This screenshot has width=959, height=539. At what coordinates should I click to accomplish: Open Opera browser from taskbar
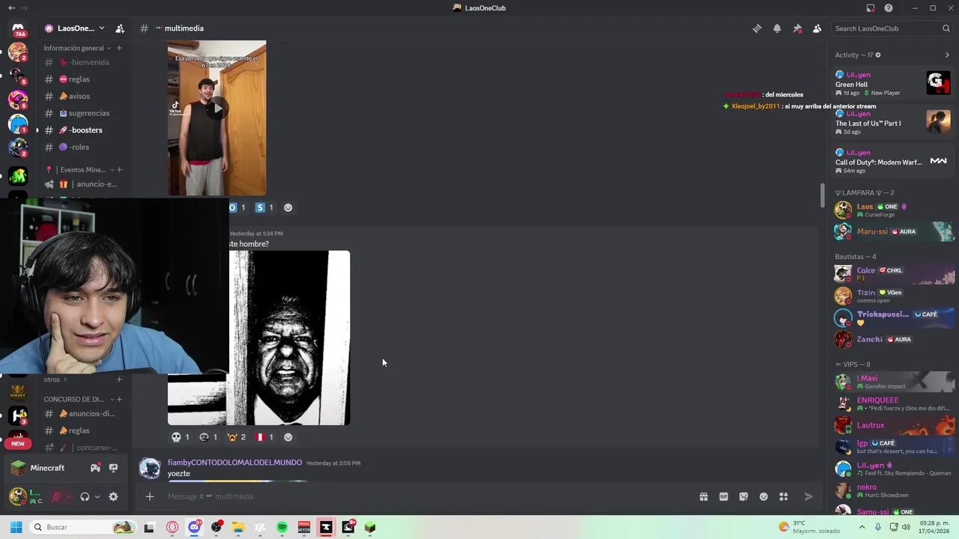pyautogui.click(x=172, y=527)
